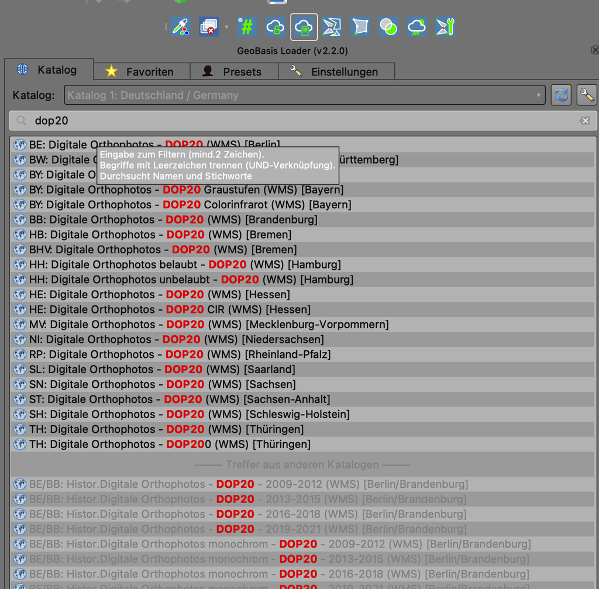This screenshot has height=589, width=599.
Task: Open catalog settings via wrench button
Action: 586,95
